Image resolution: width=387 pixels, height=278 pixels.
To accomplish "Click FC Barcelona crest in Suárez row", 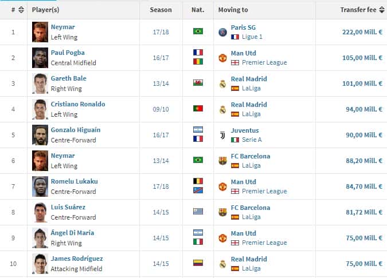I will click(x=222, y=212).
